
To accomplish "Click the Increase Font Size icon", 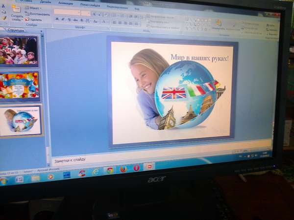I will point(94,14).
